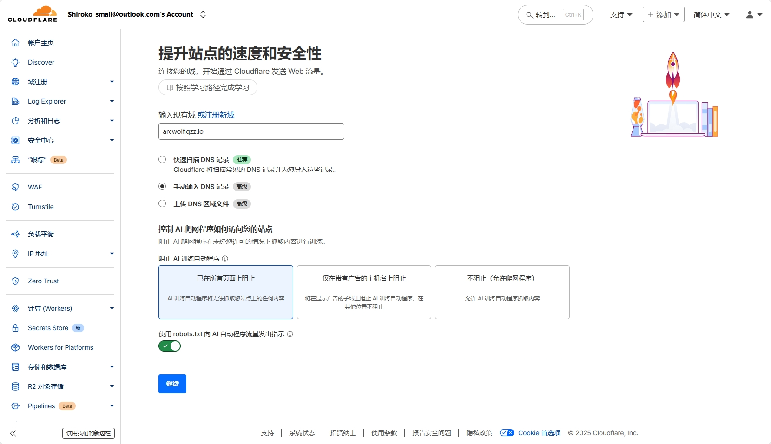The width and height of the screenshot is (771, 444).
Task: Click the Secrets Store lock icon
Action: point(15,328)
